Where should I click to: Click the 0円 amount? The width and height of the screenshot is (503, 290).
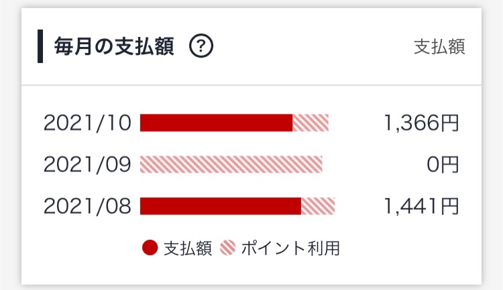tap(443, 164)
